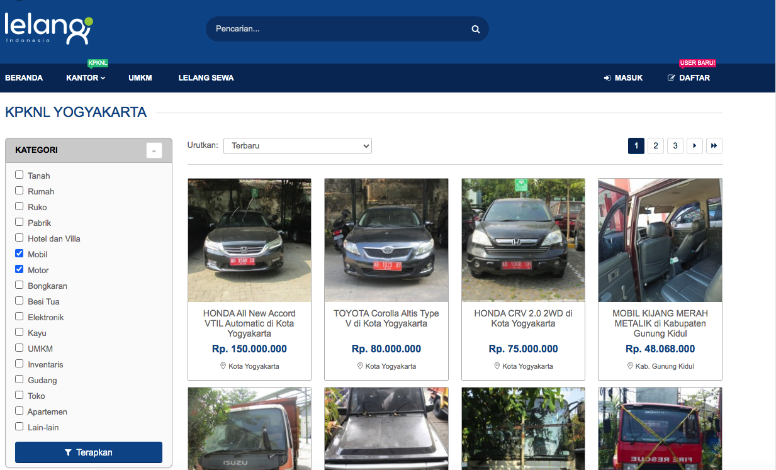Open the Urutkan sort dropdown
Viewport: 776px width, 470px height.
(298, 146)
